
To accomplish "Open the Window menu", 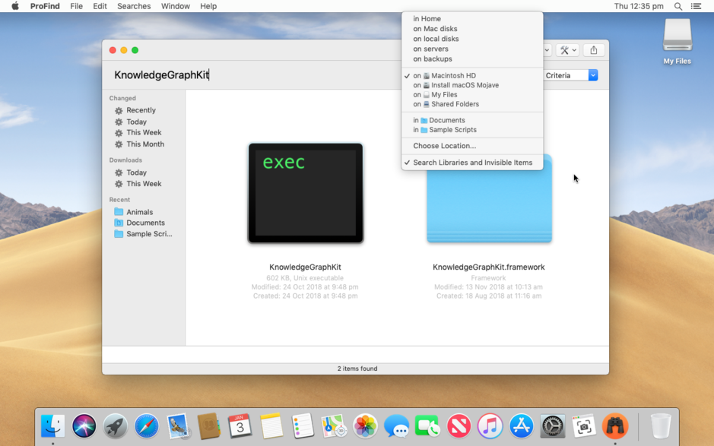I will (x=176, y=6).
